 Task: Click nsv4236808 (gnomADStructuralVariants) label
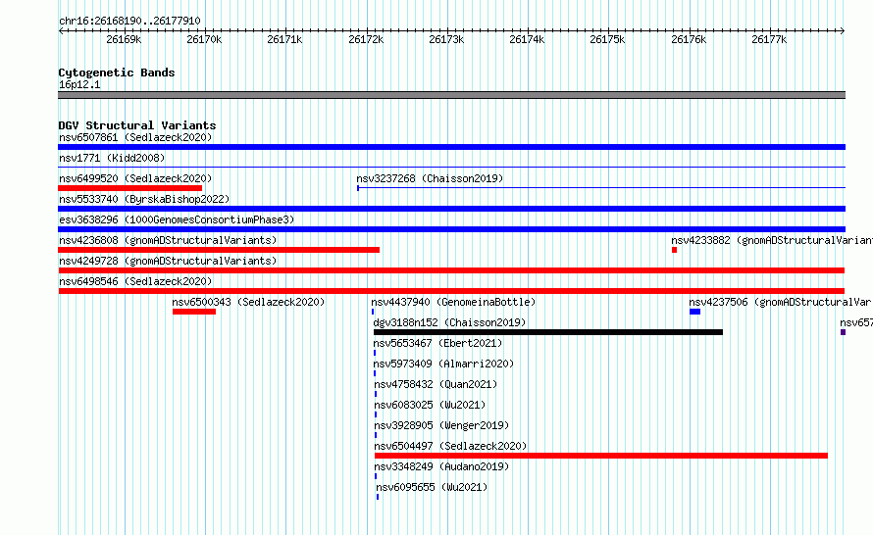pyautogui.click(x=168, y=240)
